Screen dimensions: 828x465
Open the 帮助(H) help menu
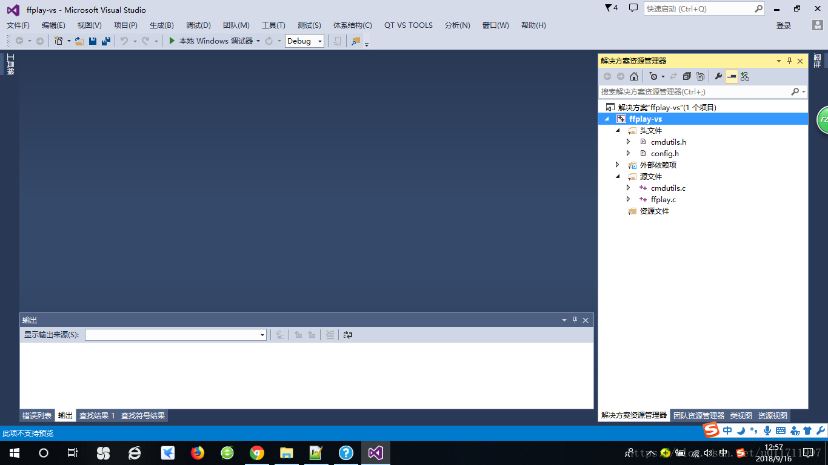pos(533,25)
